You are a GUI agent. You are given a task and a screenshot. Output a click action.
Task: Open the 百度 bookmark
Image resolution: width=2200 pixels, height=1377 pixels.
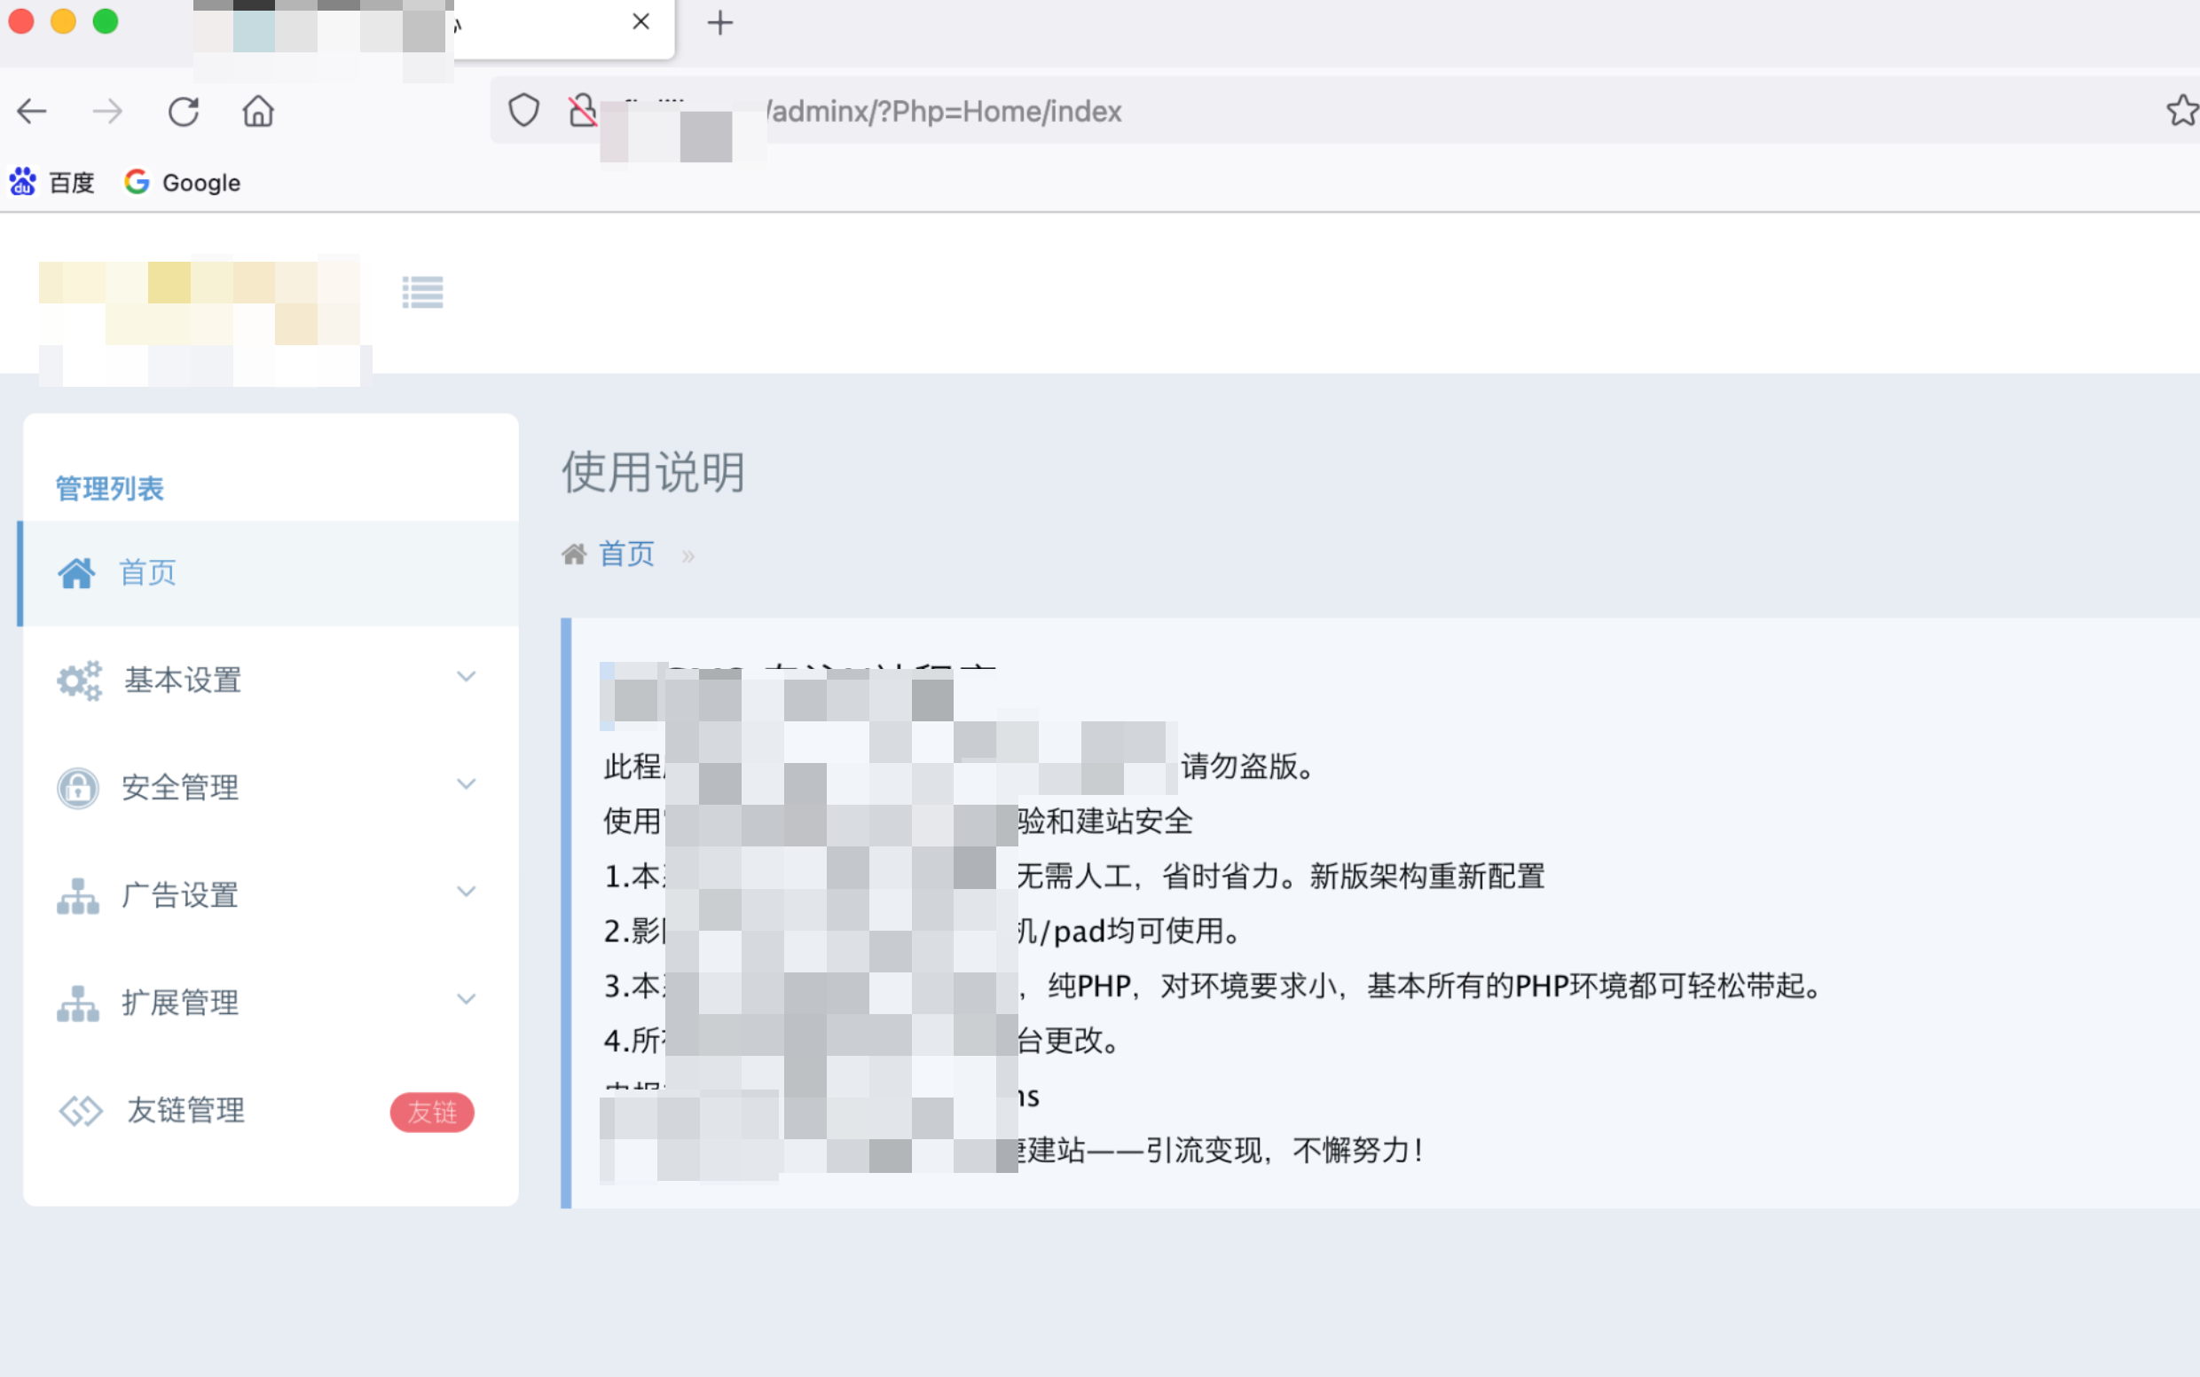point(52,182)
